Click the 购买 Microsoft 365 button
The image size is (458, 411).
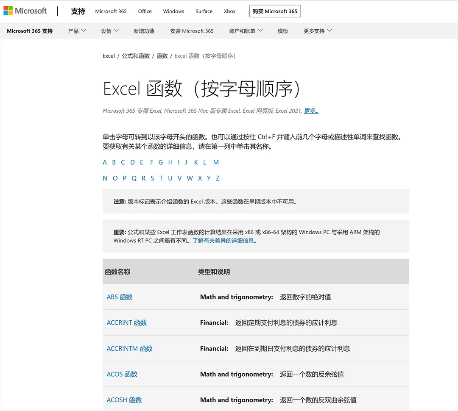275,11
